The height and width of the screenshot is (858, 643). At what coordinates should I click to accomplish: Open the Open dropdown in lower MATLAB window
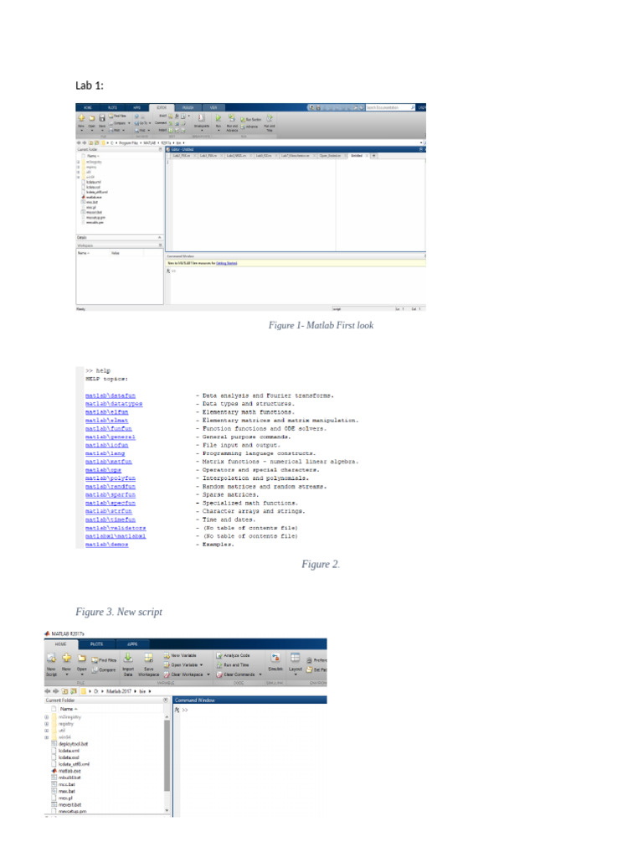click(82, 675)
